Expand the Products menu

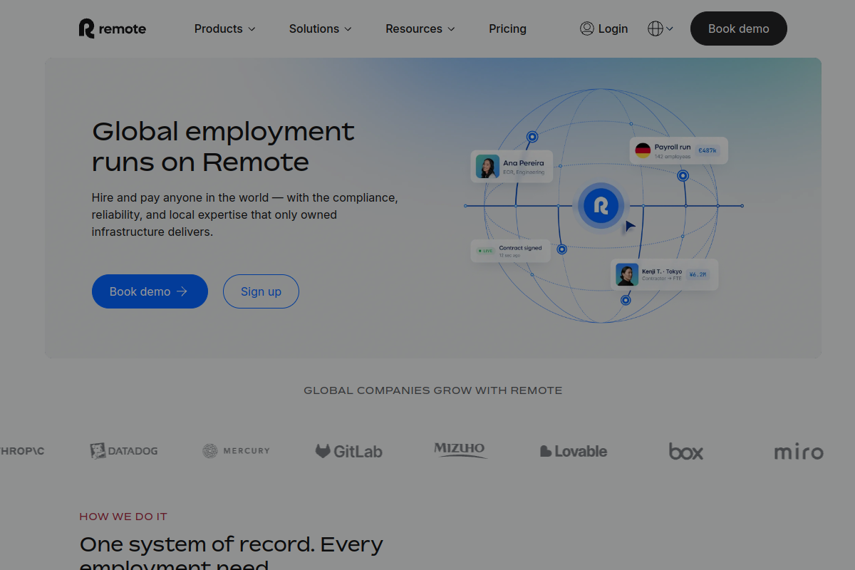tap(224, 28)
